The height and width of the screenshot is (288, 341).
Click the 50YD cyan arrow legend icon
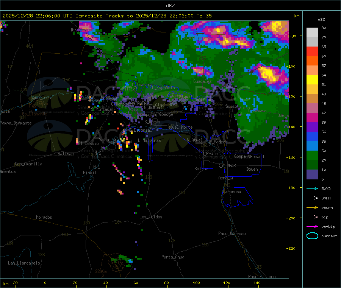(x=312, y=188)
